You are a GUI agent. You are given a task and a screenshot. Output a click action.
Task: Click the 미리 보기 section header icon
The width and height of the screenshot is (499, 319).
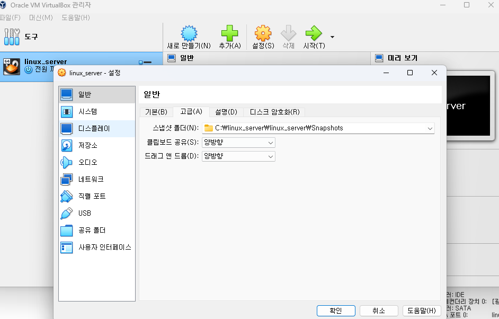(x=379, y=58)
